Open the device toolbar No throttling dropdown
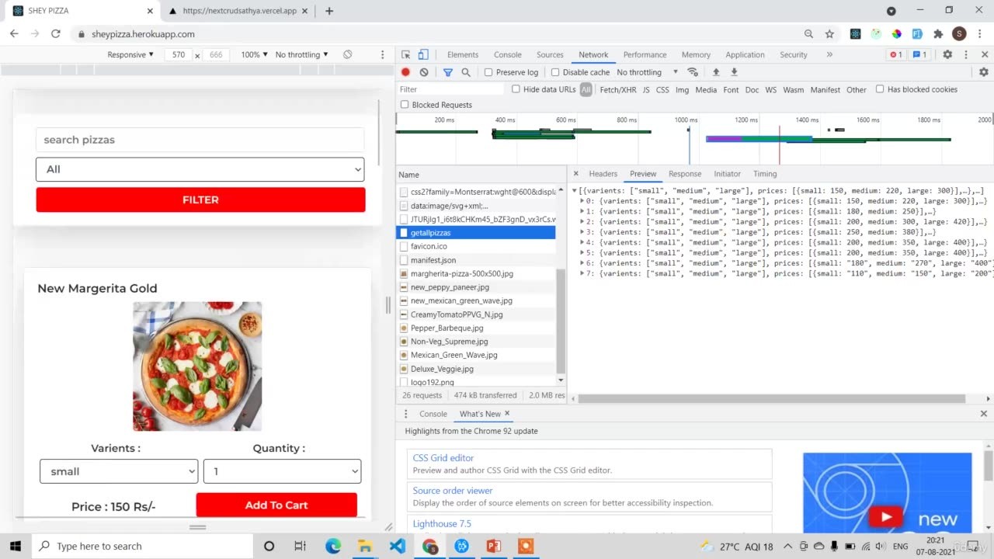994x559 pixels. coord(301,54)
